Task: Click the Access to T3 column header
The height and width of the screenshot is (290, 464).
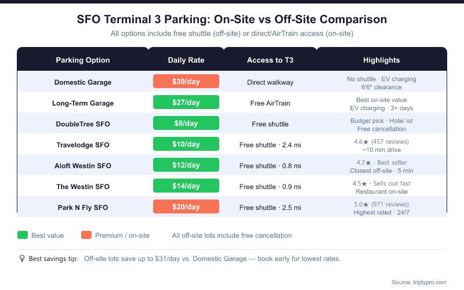Action: pos(270,60)
